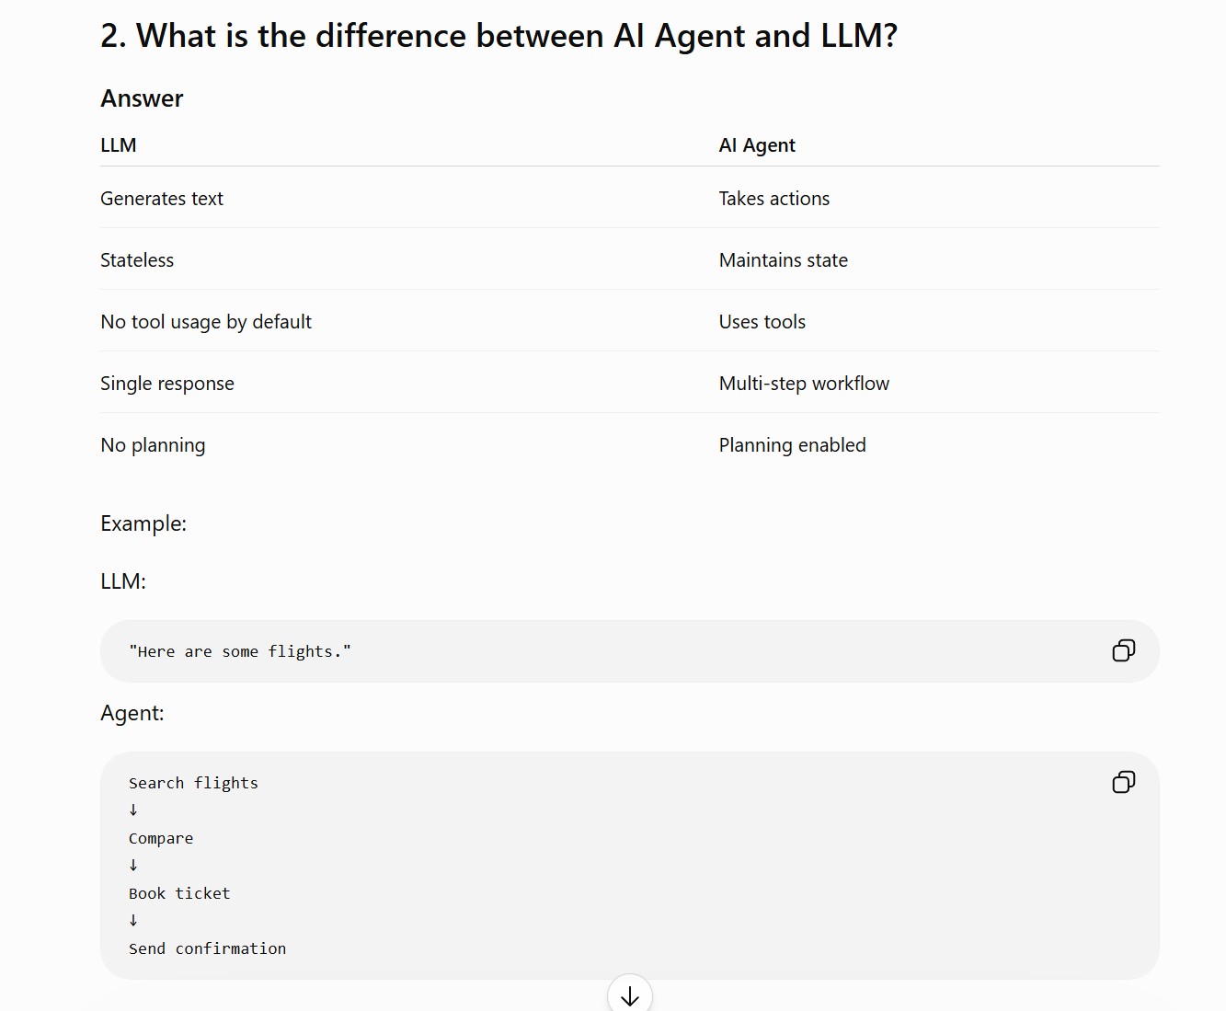Click the "Stateless" table cell
This screenshot has height=1011, width=1226.
tap(137, 260)
